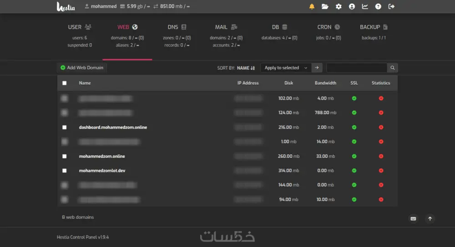Open notifications bell icon
Screen dimensions: 455x247
pyautogui.click(x=312, y=6)
